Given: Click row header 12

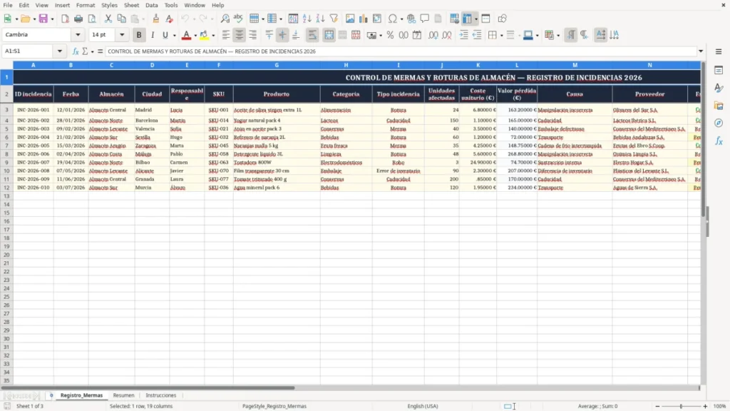Looking at the screenshot, I should [6, 188].
